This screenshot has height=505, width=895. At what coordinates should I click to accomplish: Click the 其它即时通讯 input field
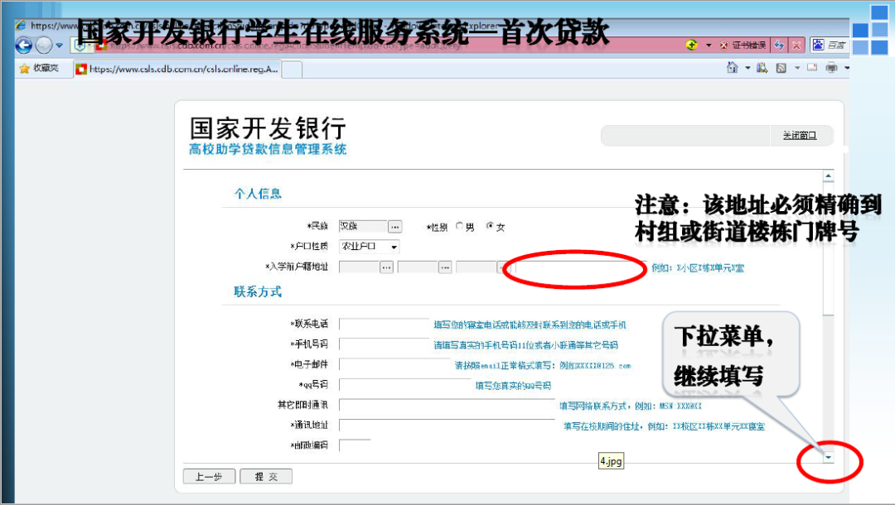coord(447,405)
